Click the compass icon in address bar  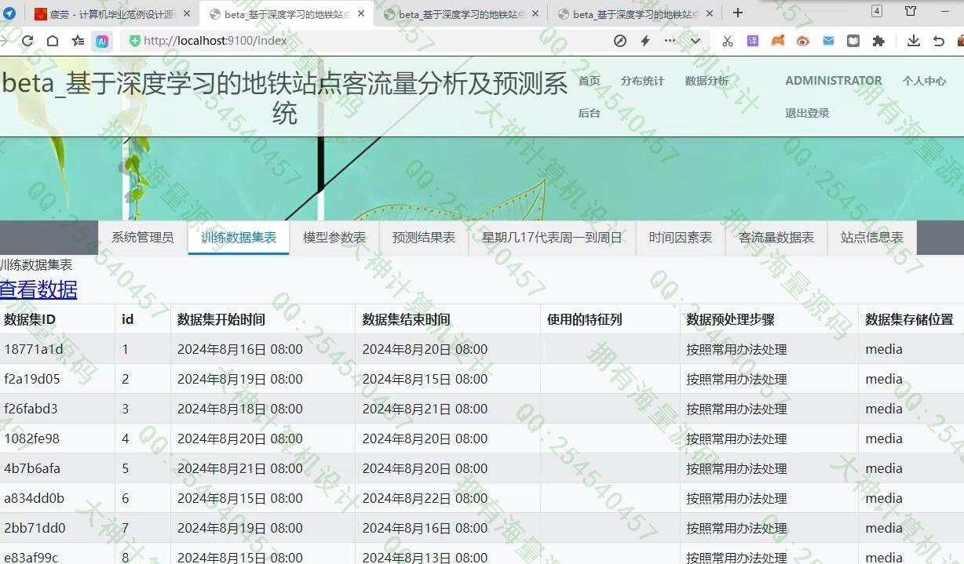[620, 41]
